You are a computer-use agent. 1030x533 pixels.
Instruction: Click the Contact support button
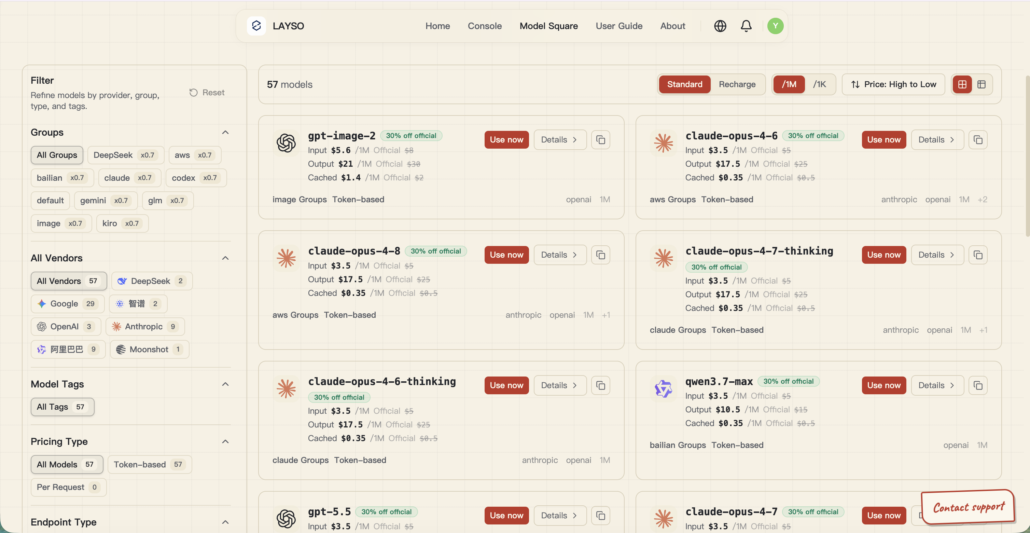[968, 507]
